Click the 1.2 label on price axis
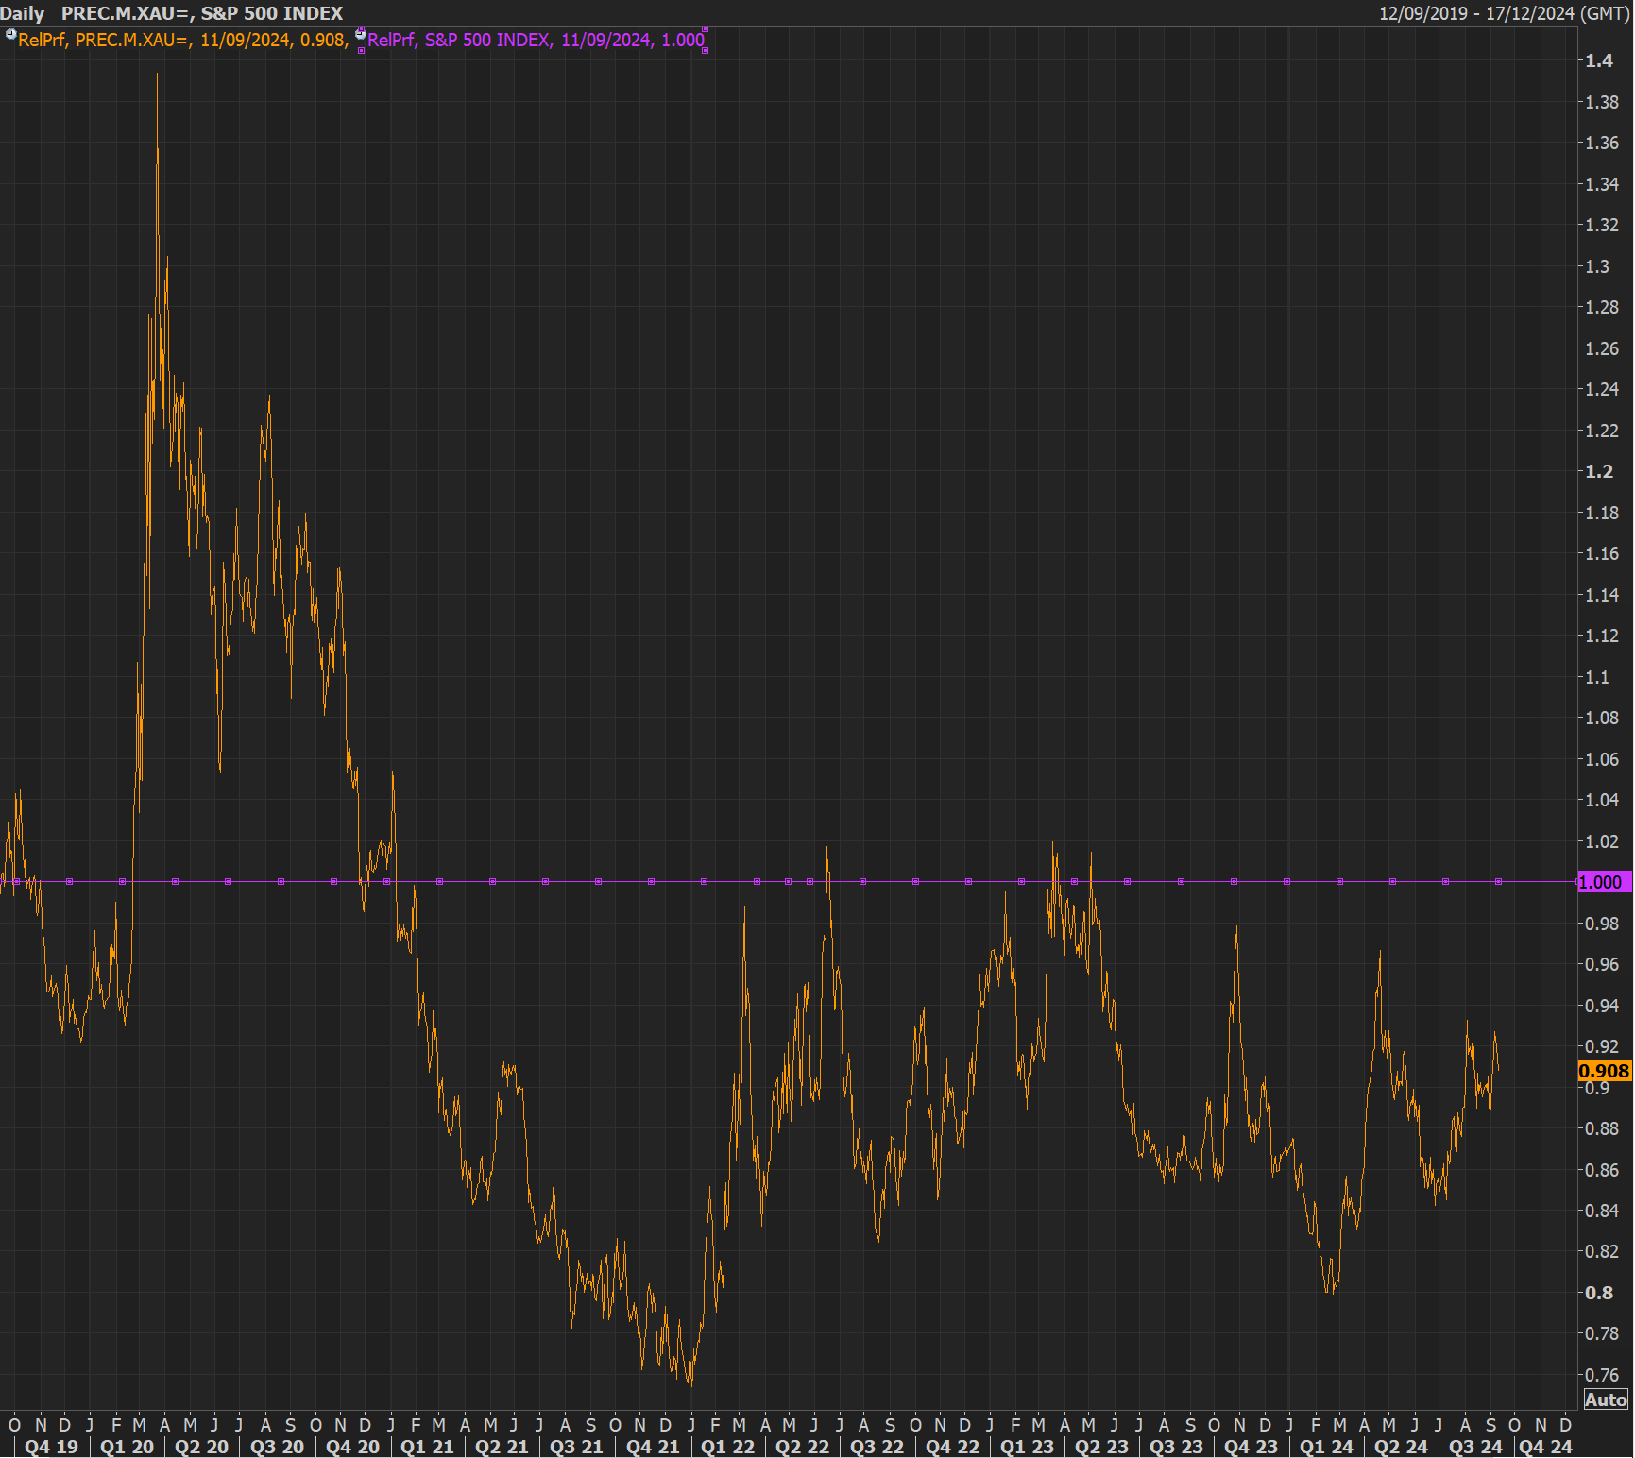1635x1458 pixels. pyautogui.click(x=1599, y=471)
